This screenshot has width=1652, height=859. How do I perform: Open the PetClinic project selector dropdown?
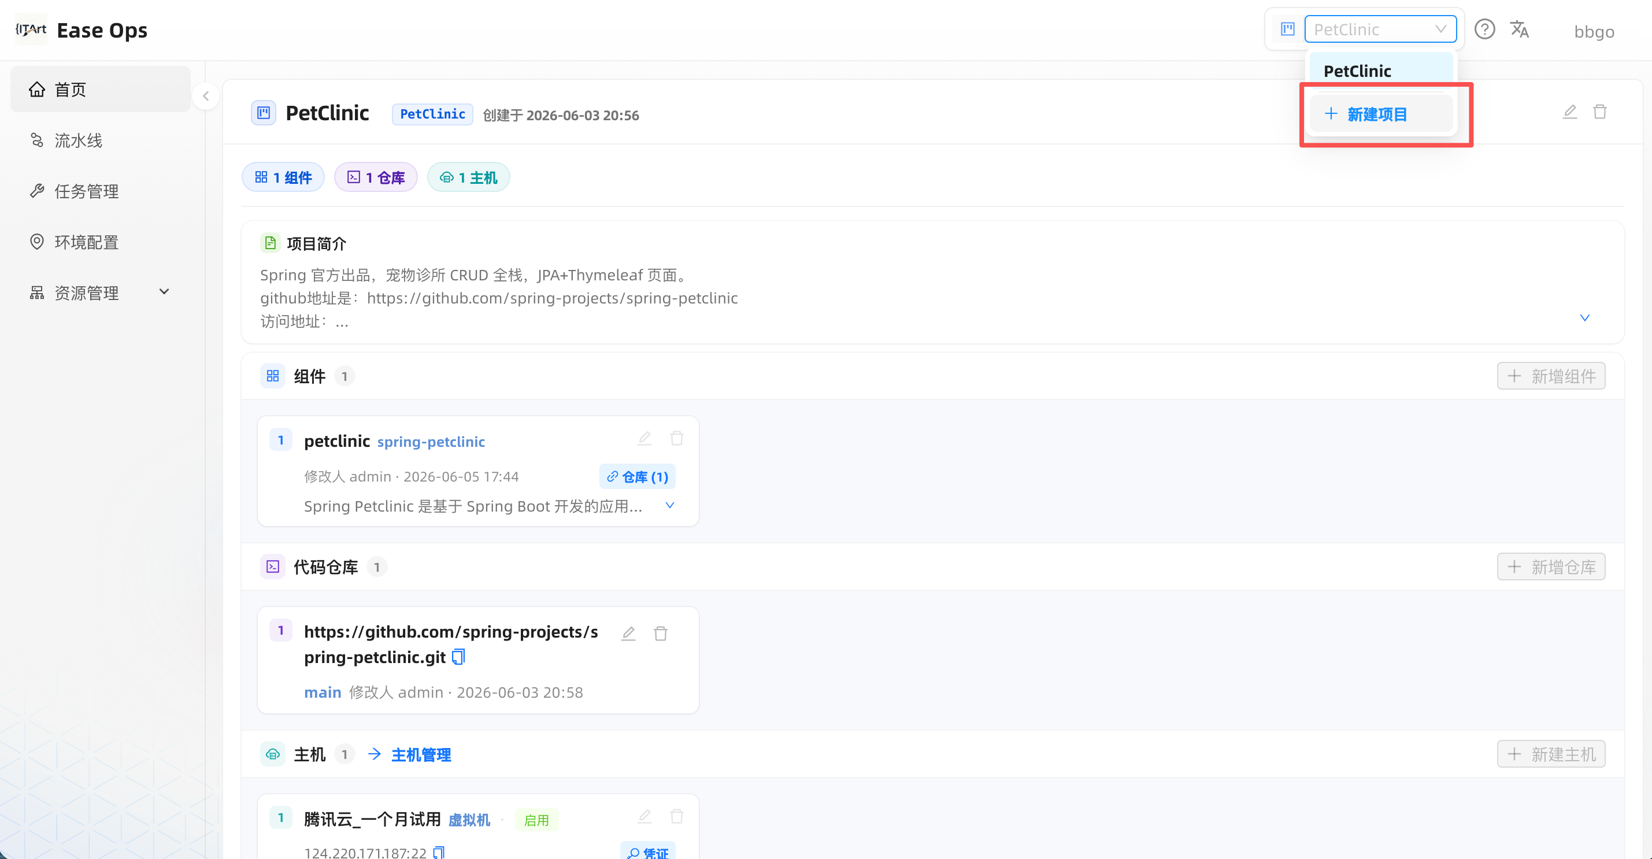pyautogui.click(x=1380, y=29)
